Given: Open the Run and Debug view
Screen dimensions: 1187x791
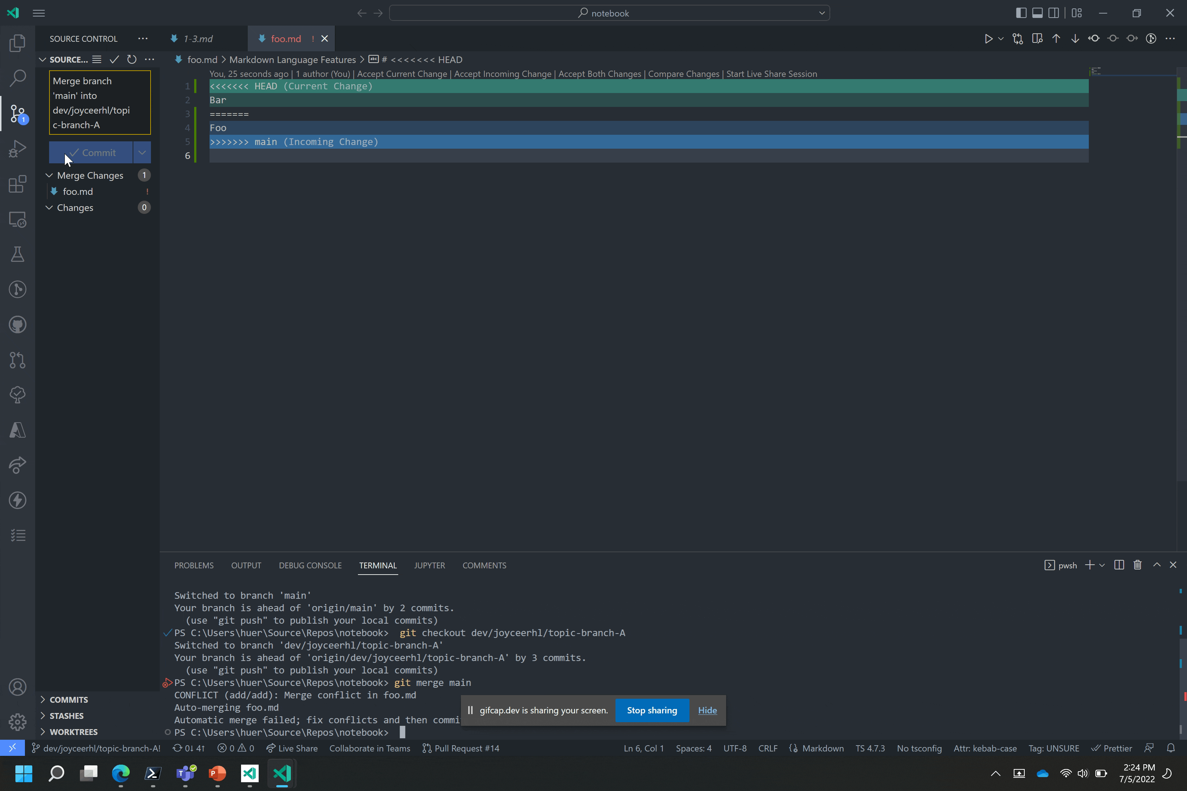Looking at the screenshot, I should (18, 148).
